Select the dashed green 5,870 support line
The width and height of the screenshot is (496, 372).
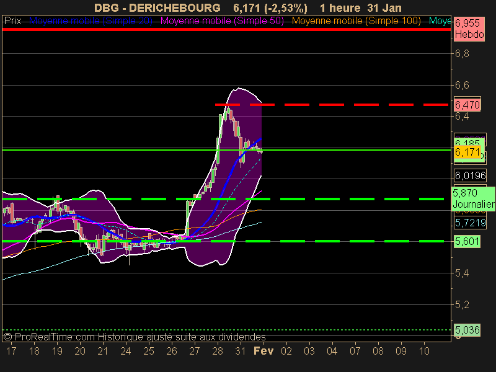[x=223, y=199]
